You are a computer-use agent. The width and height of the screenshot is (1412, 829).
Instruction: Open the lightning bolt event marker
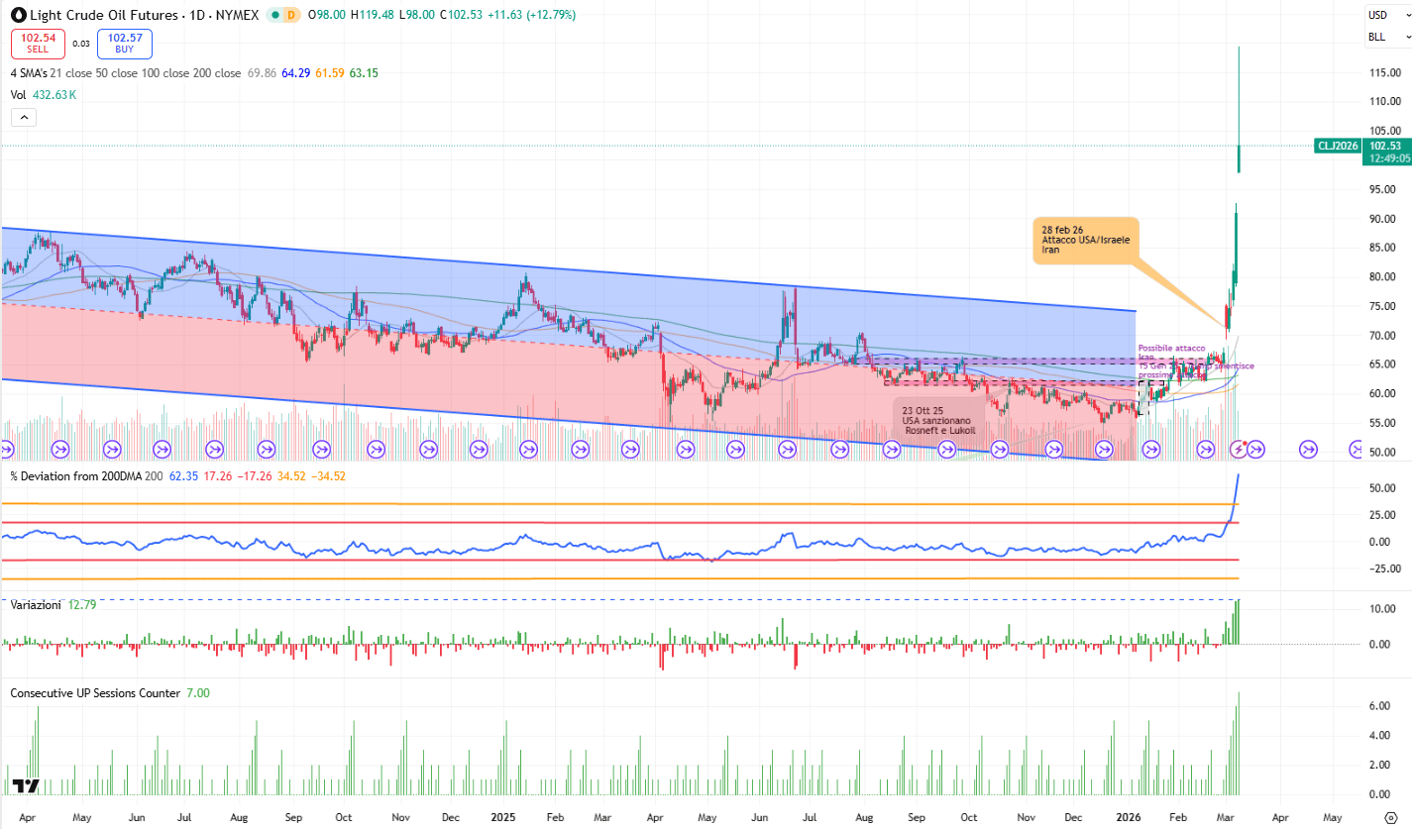(1238, 449)
